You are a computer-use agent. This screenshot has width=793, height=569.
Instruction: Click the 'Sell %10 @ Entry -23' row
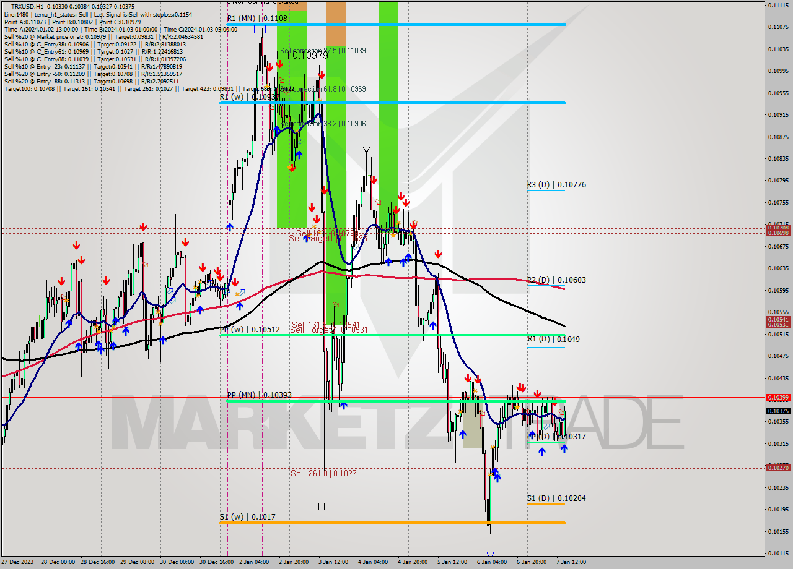coord(93,66)
